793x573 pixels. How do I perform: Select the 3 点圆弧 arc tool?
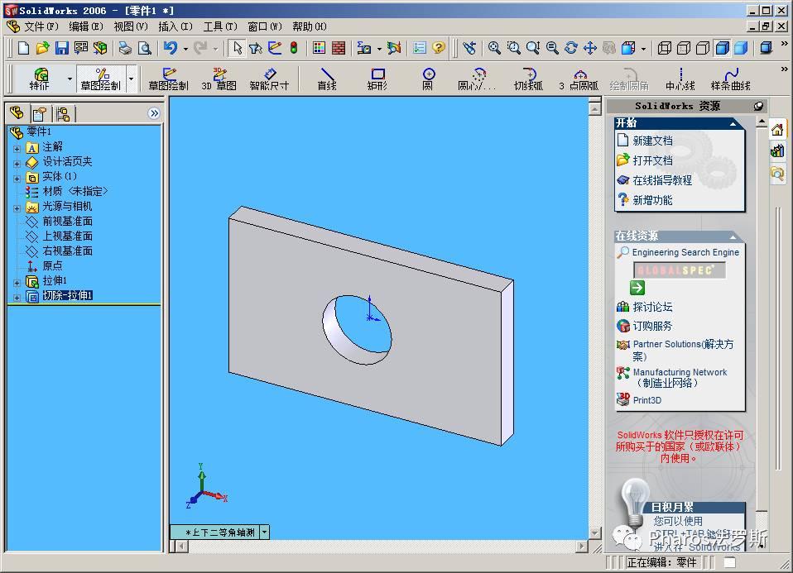[579, 79]
